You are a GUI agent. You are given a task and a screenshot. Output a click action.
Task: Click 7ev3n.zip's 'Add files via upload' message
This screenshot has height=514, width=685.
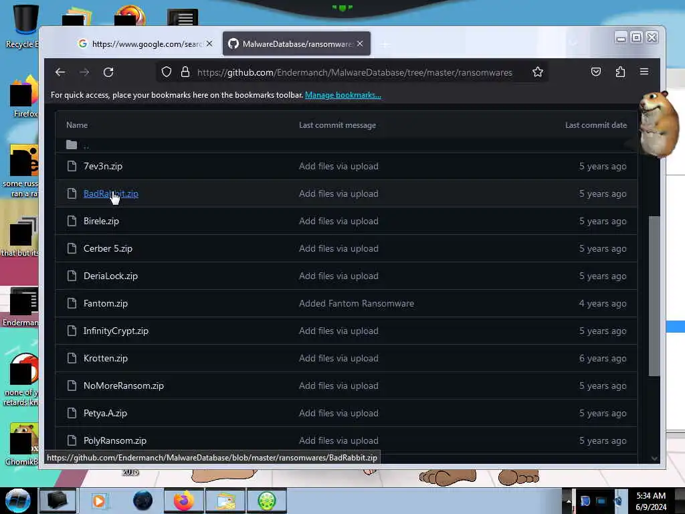pyautogui.click(x=338, y=166)
